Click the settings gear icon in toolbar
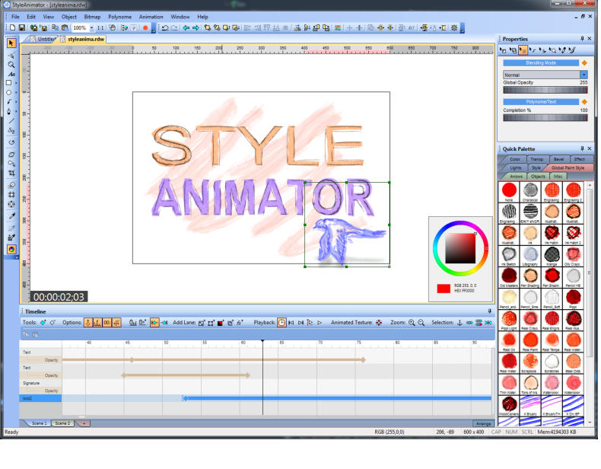The image size is (601, 469). point(454,27)
